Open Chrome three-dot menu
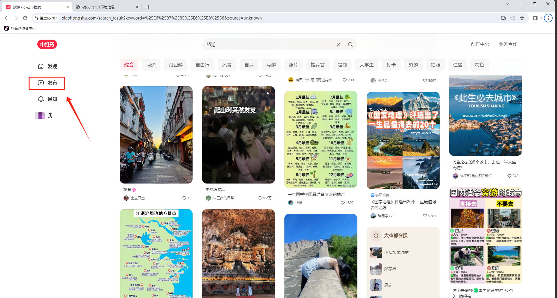The height and width of the screenshot is (298, 557). click(548, 18)
